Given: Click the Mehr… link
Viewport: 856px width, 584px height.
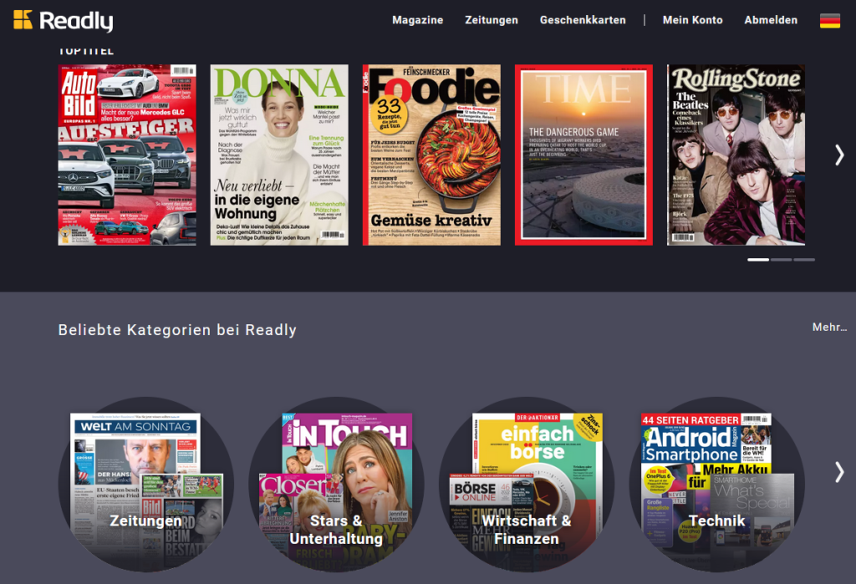Looking at the screenshot, I should (830, 327).
